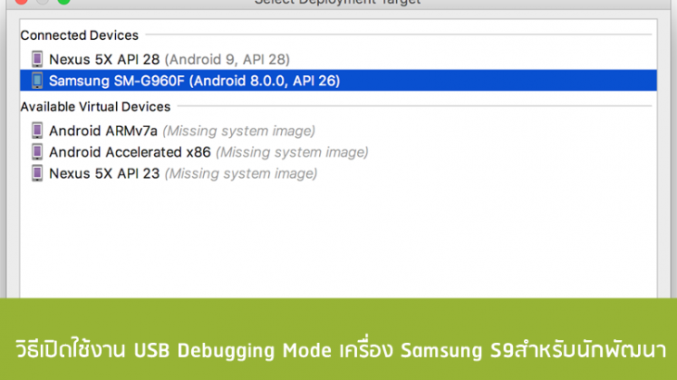
Task: Select the Nexus 5X API 28 device icon
Action: pos(37,59)
